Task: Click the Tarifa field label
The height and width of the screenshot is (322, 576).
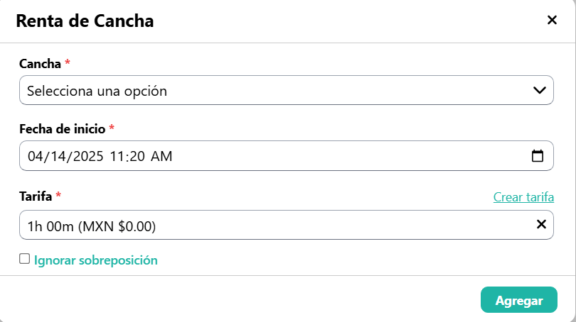Action: [36, 195]
